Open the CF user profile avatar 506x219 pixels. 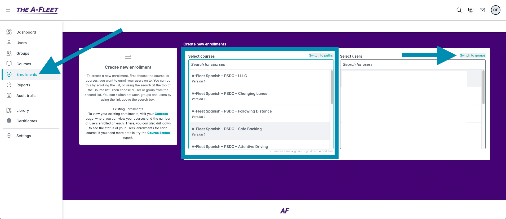495,10
